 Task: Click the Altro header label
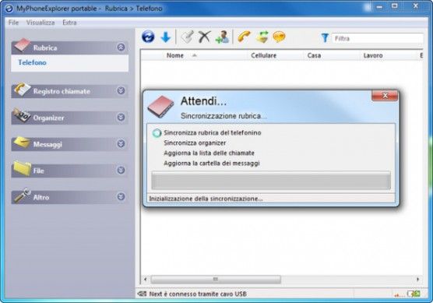(41, 198)
